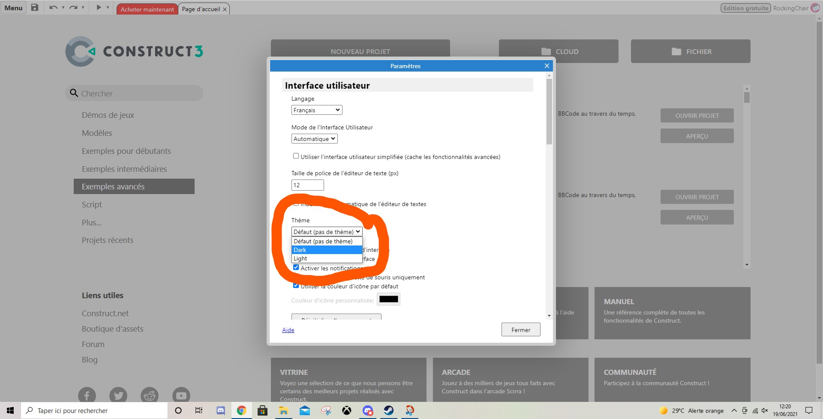Open the weather widget 29°C Alerte orange
The width and height of the screenshot is (823, 419).
tap(691, 410)
